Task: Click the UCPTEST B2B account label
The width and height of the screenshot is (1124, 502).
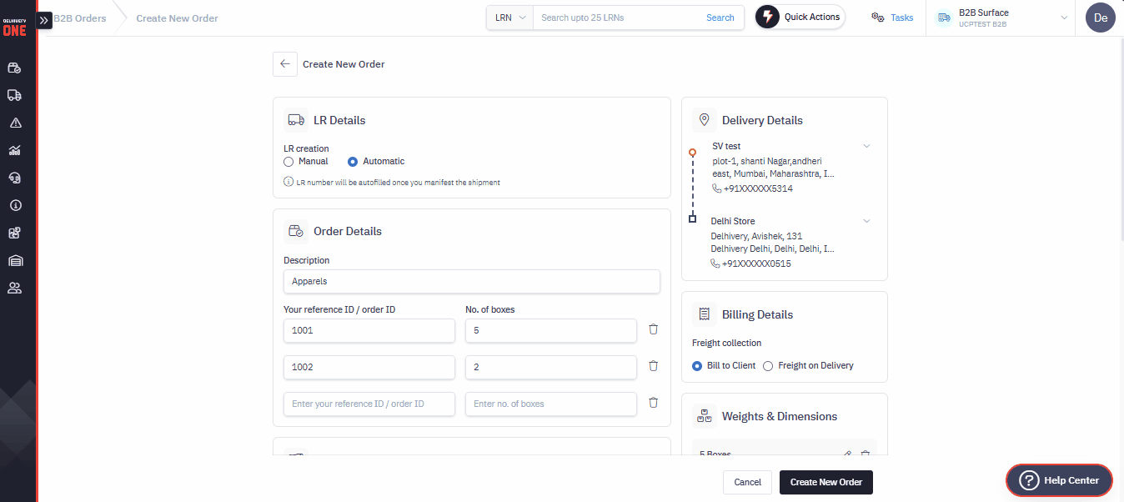Action: pos(982,24)
